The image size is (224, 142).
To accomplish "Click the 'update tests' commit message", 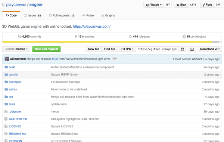I will (x=59, y=104).
